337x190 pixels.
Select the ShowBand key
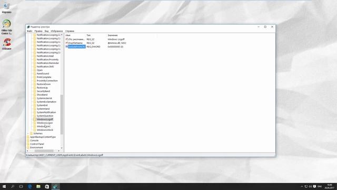[x=42, y=95]
